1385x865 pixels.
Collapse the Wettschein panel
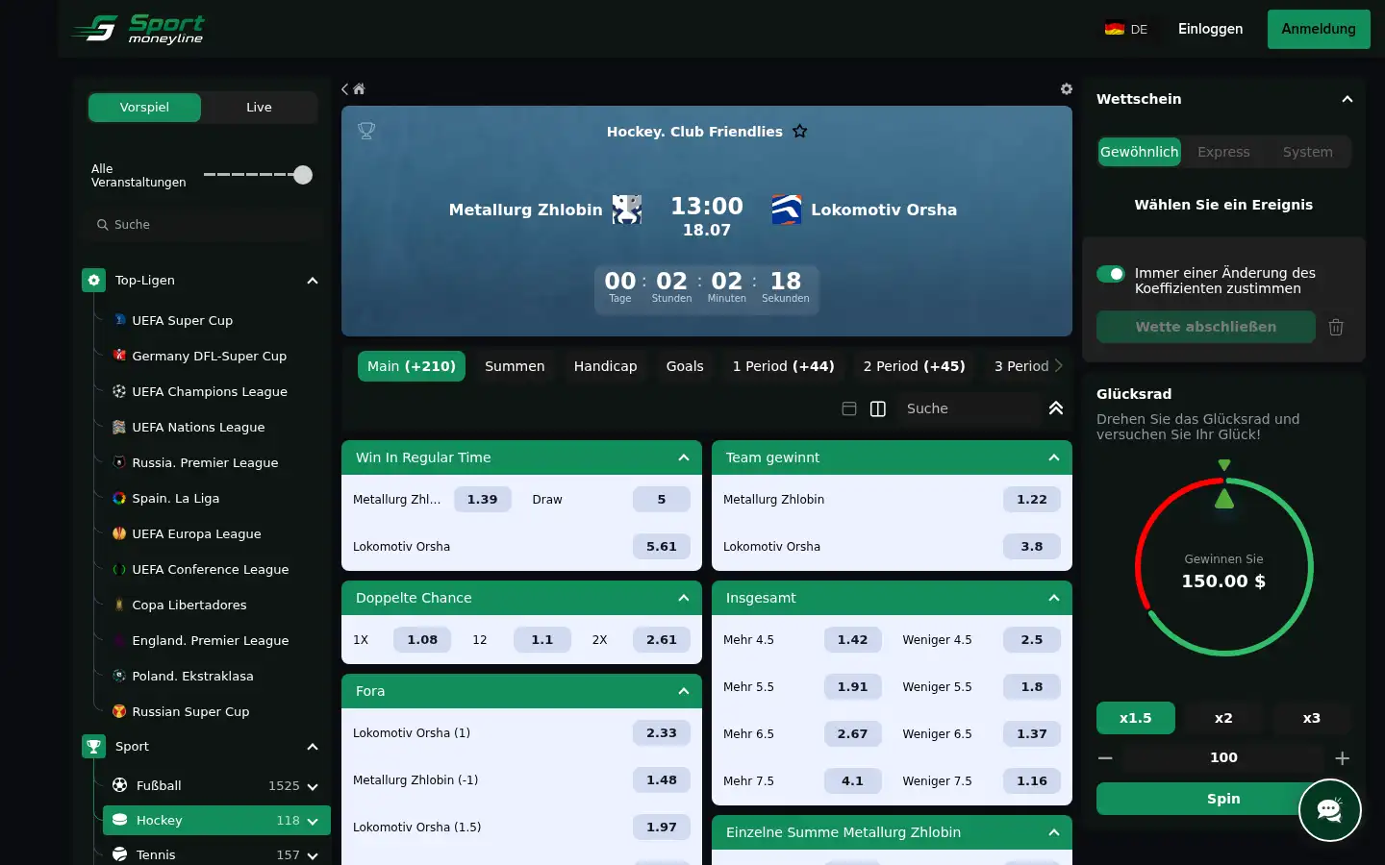tap(1347, 99)
